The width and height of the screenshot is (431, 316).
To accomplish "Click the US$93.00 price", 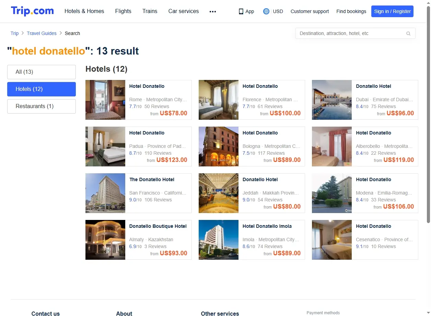I will [x=174, y=253].
